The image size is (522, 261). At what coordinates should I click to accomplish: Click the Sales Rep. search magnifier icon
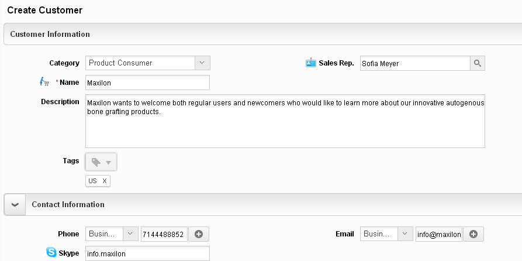[x=478, y=63]
